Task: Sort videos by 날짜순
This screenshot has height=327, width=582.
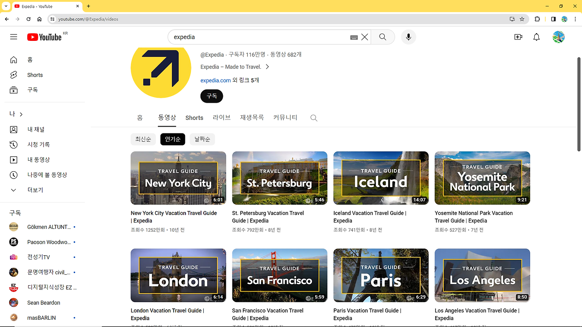Action: click(202, 139)
